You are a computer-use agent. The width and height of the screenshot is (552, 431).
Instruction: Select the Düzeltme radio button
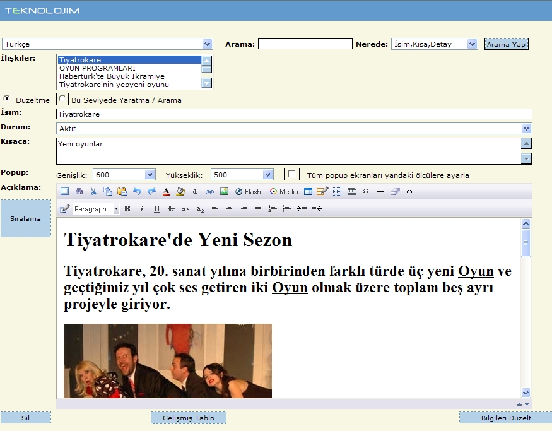(7, 99)
